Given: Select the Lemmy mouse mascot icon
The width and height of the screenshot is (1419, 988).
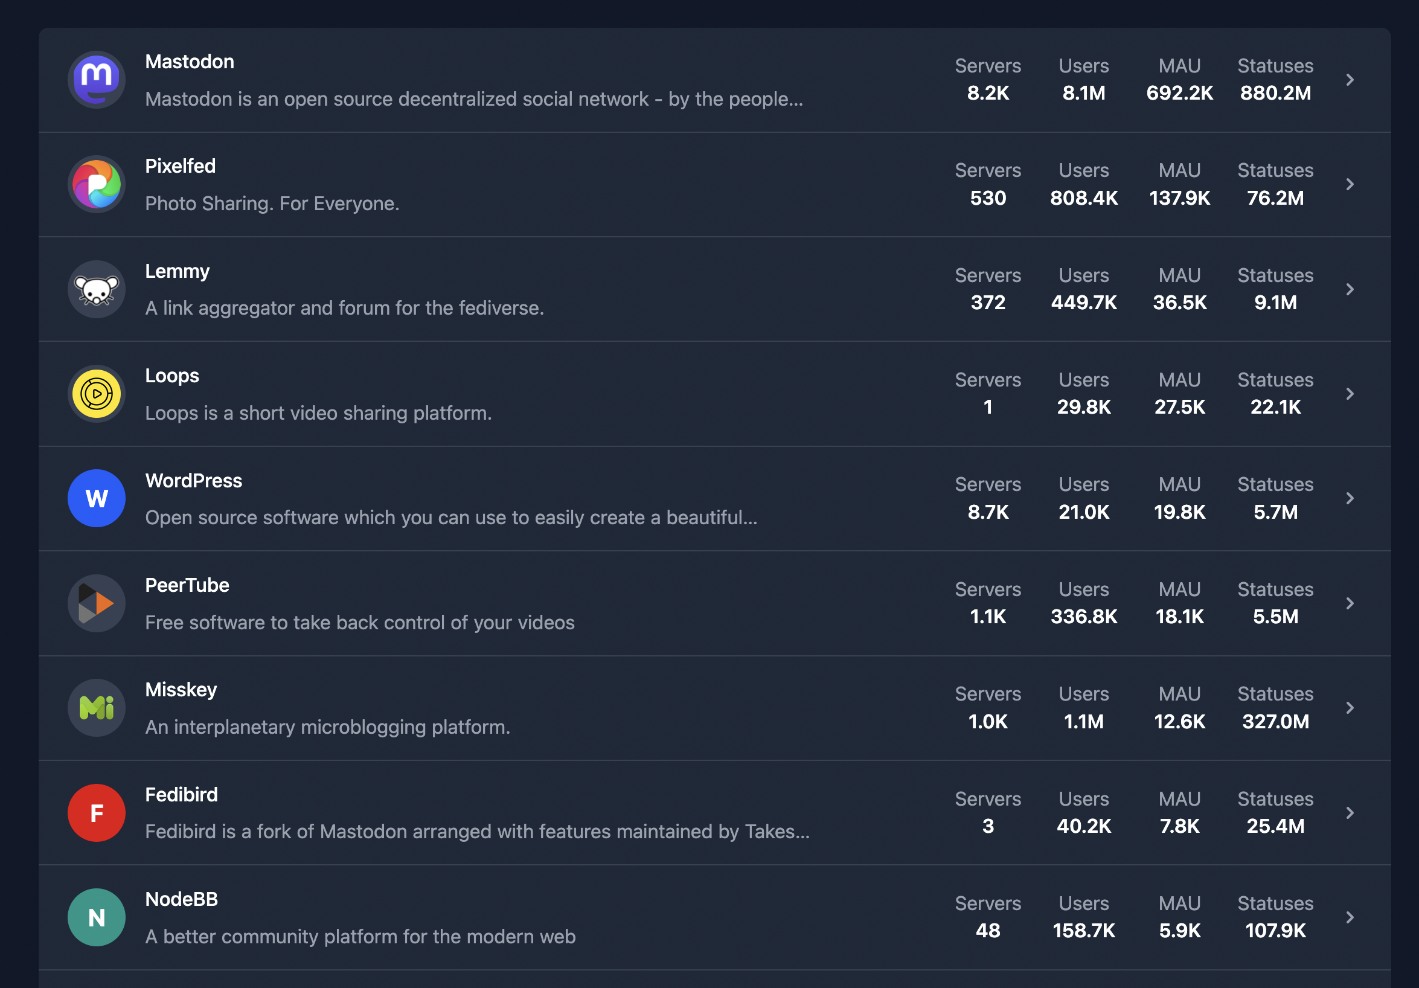Looking at the screenshot, I should 97,289.
